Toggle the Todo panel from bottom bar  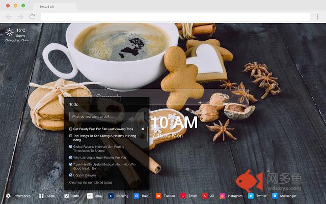67,196
